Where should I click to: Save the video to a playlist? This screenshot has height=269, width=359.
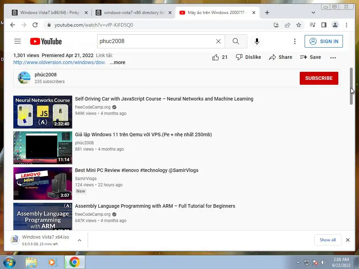point(311,57)
